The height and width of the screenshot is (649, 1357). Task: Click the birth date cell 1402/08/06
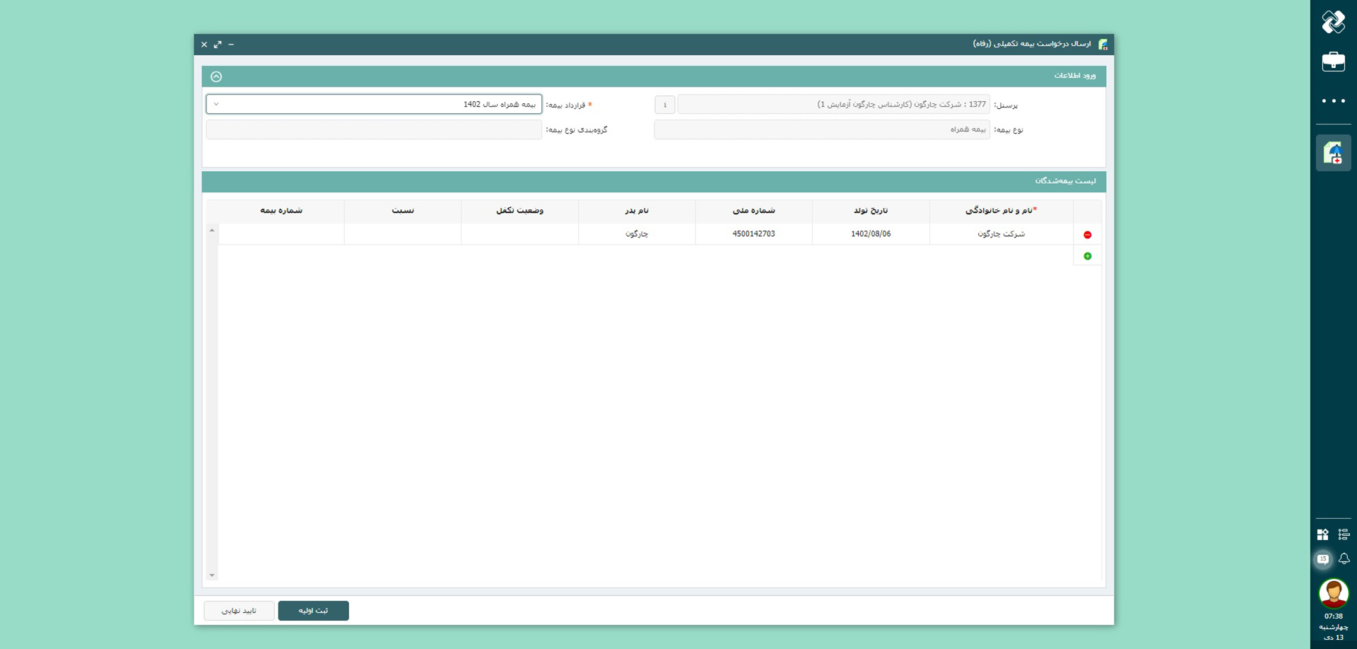click(871, 234)
